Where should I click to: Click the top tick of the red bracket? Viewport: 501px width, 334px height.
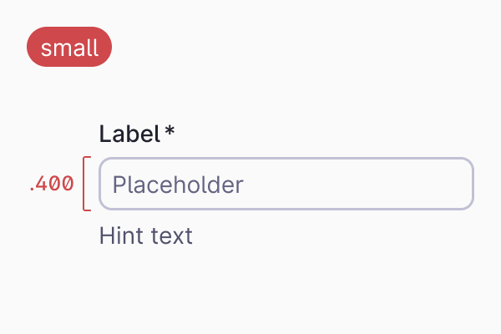pyautogui.click(x=88, y=157)
